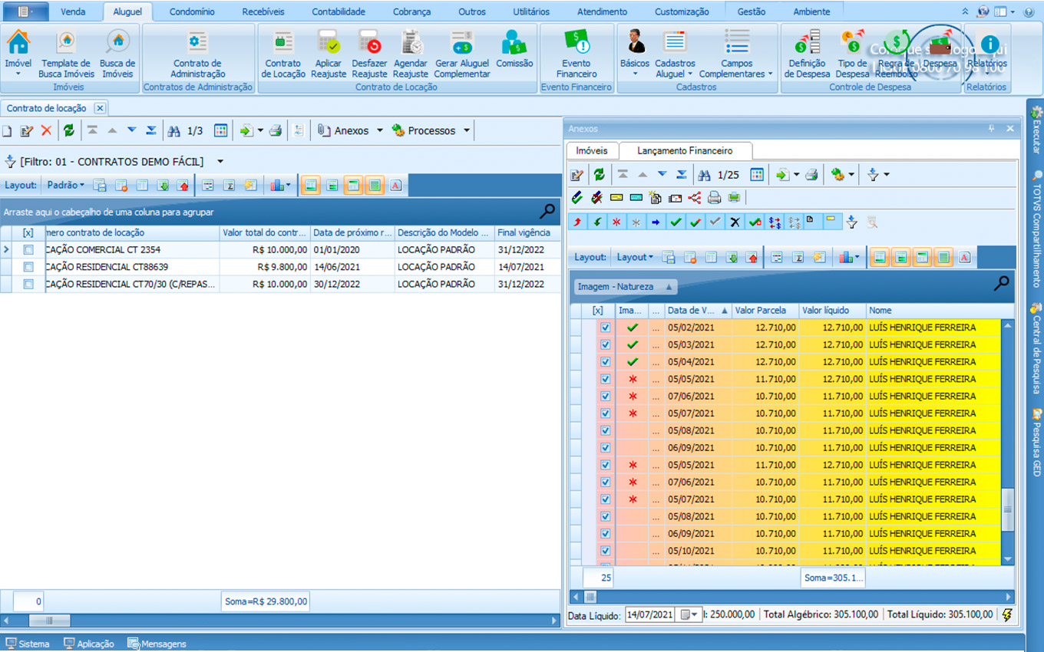The height and width of the screenshot is (652, 1044).
Task: Open the Padrão layout dropdown
Action: click(66, 185)
